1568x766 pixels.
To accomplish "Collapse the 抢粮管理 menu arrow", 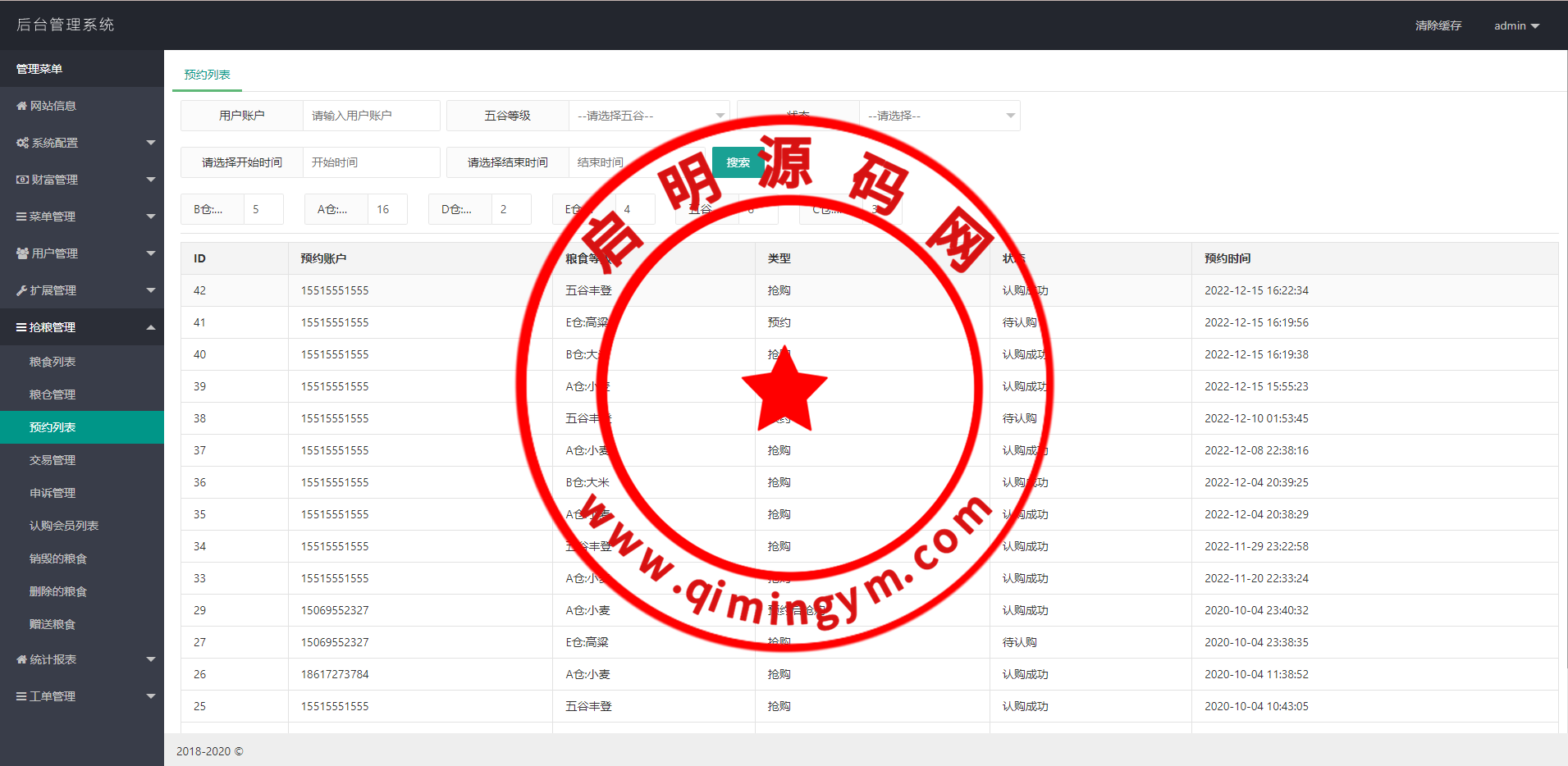I will (151, 327).
